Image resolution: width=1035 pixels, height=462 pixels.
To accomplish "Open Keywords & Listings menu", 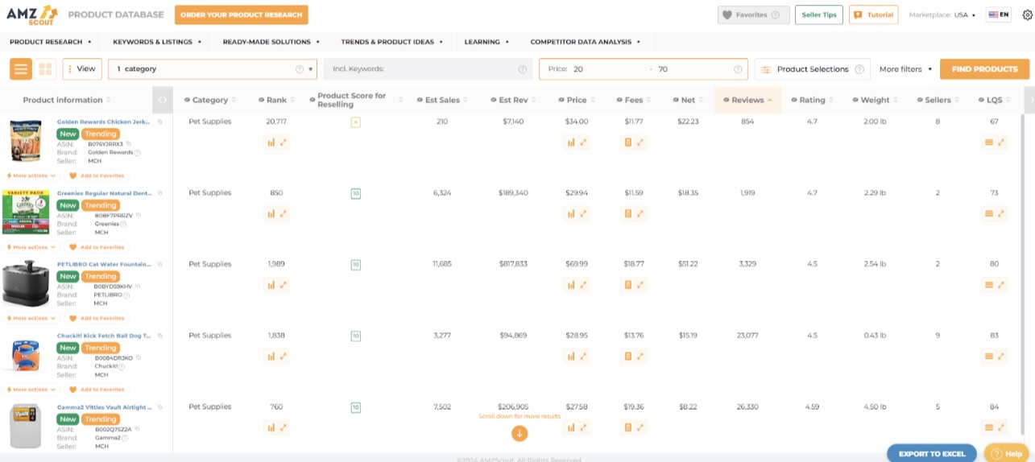I will 156,42.
